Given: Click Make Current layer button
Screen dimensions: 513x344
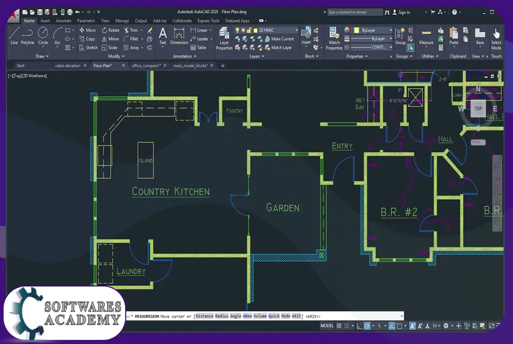Looking at the screenshot, I should pyautogui.click(x=279, y=39).
